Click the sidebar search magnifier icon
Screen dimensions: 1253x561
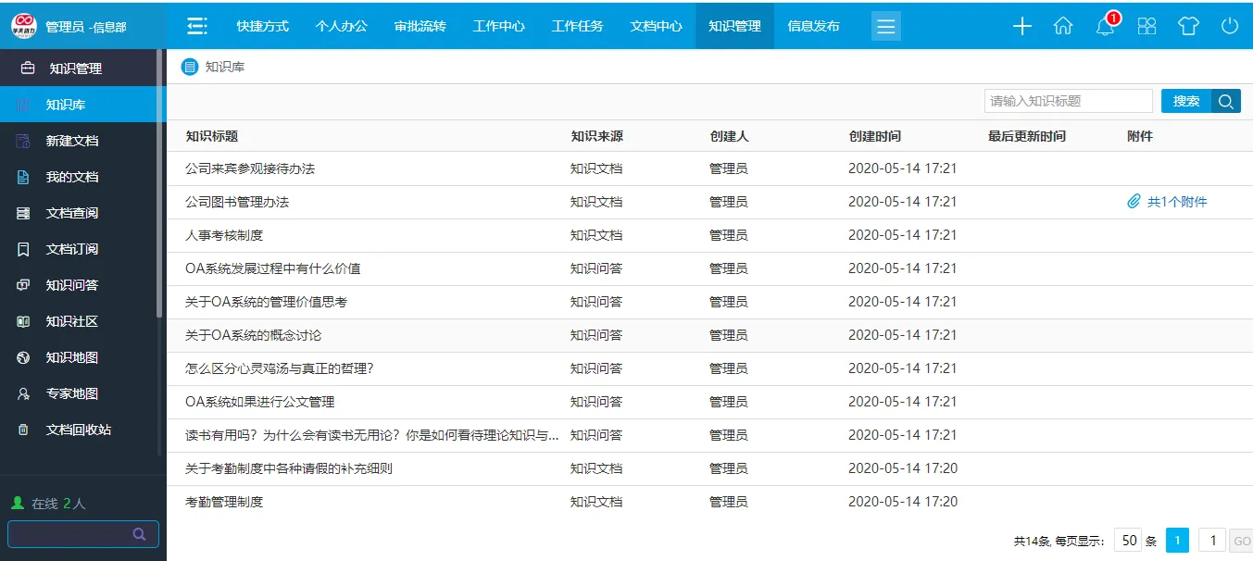click(139, 534)
